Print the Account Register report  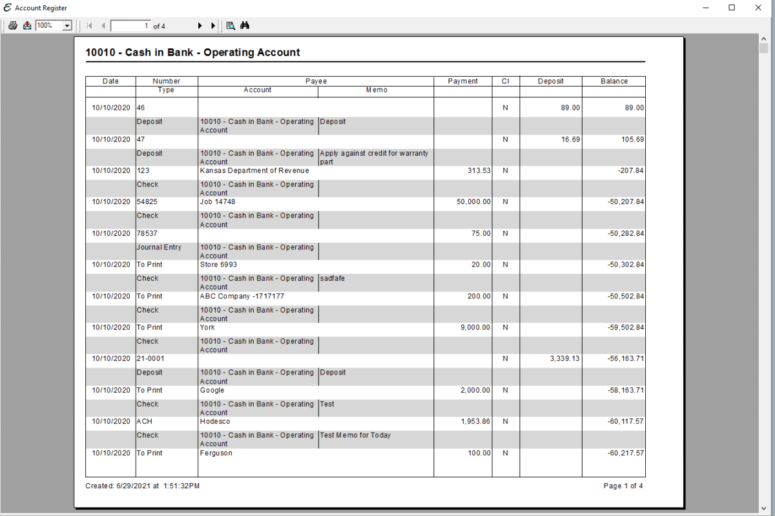[13, 25]
